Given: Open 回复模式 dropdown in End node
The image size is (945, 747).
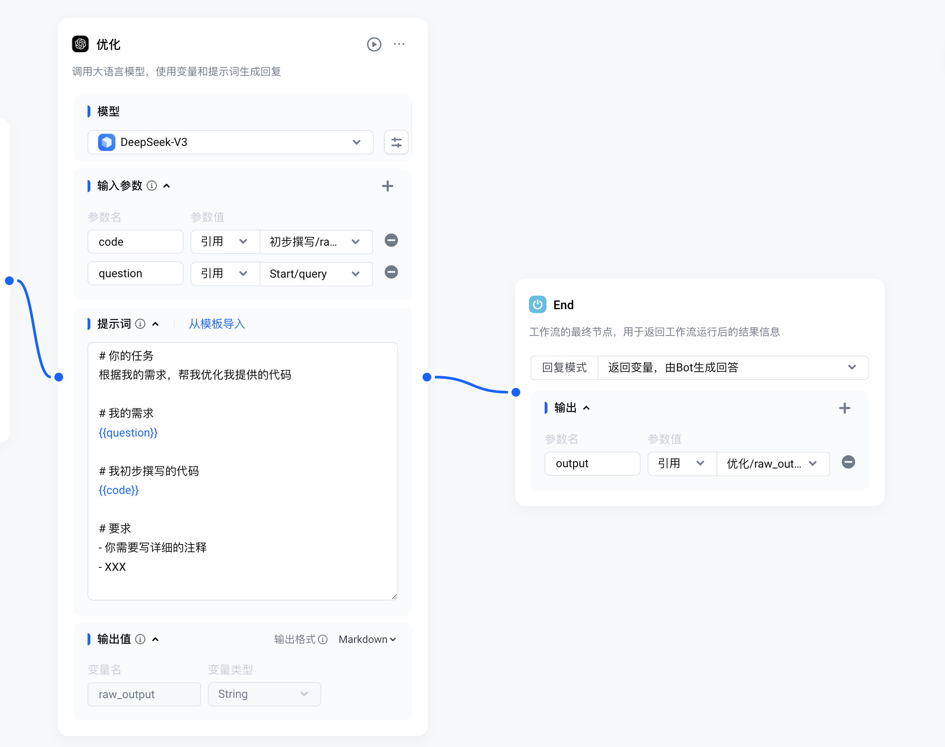Looking at the screenshot, I should coord(733,367).
